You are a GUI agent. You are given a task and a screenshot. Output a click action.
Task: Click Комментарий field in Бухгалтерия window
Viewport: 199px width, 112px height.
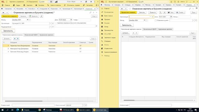point(150,105)
